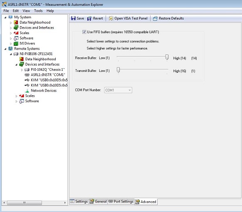This screenshot has width=242, height=212.
Task: Expand PXI-1042Q Chassis 1 tree node
Action: 22,70
